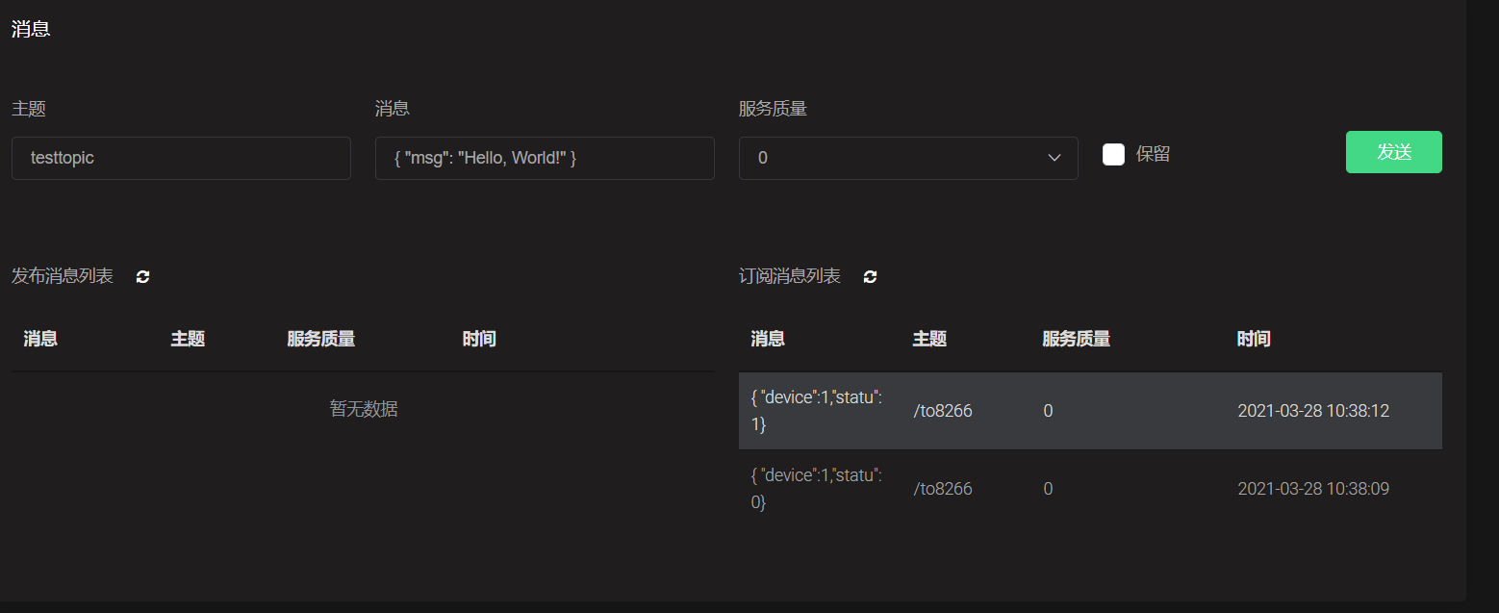
Task: Enable the 保留 retain checkbox
Action: (1113, 154)
